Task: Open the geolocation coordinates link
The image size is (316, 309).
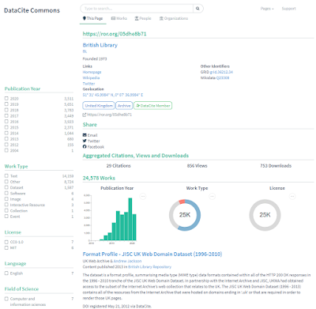Action: [x=113, y=95]
